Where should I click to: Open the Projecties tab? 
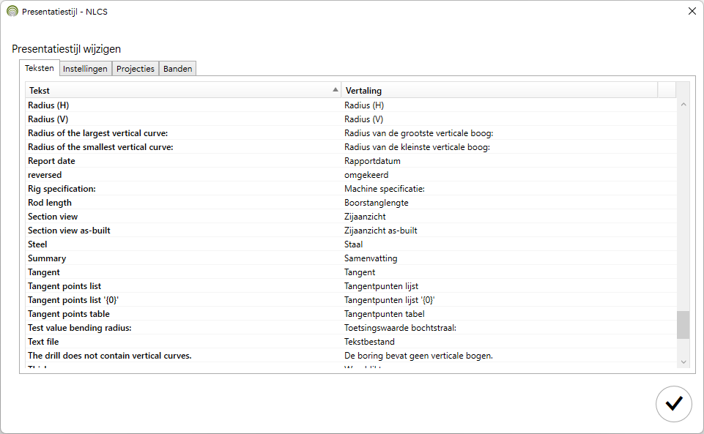(135, 69)
